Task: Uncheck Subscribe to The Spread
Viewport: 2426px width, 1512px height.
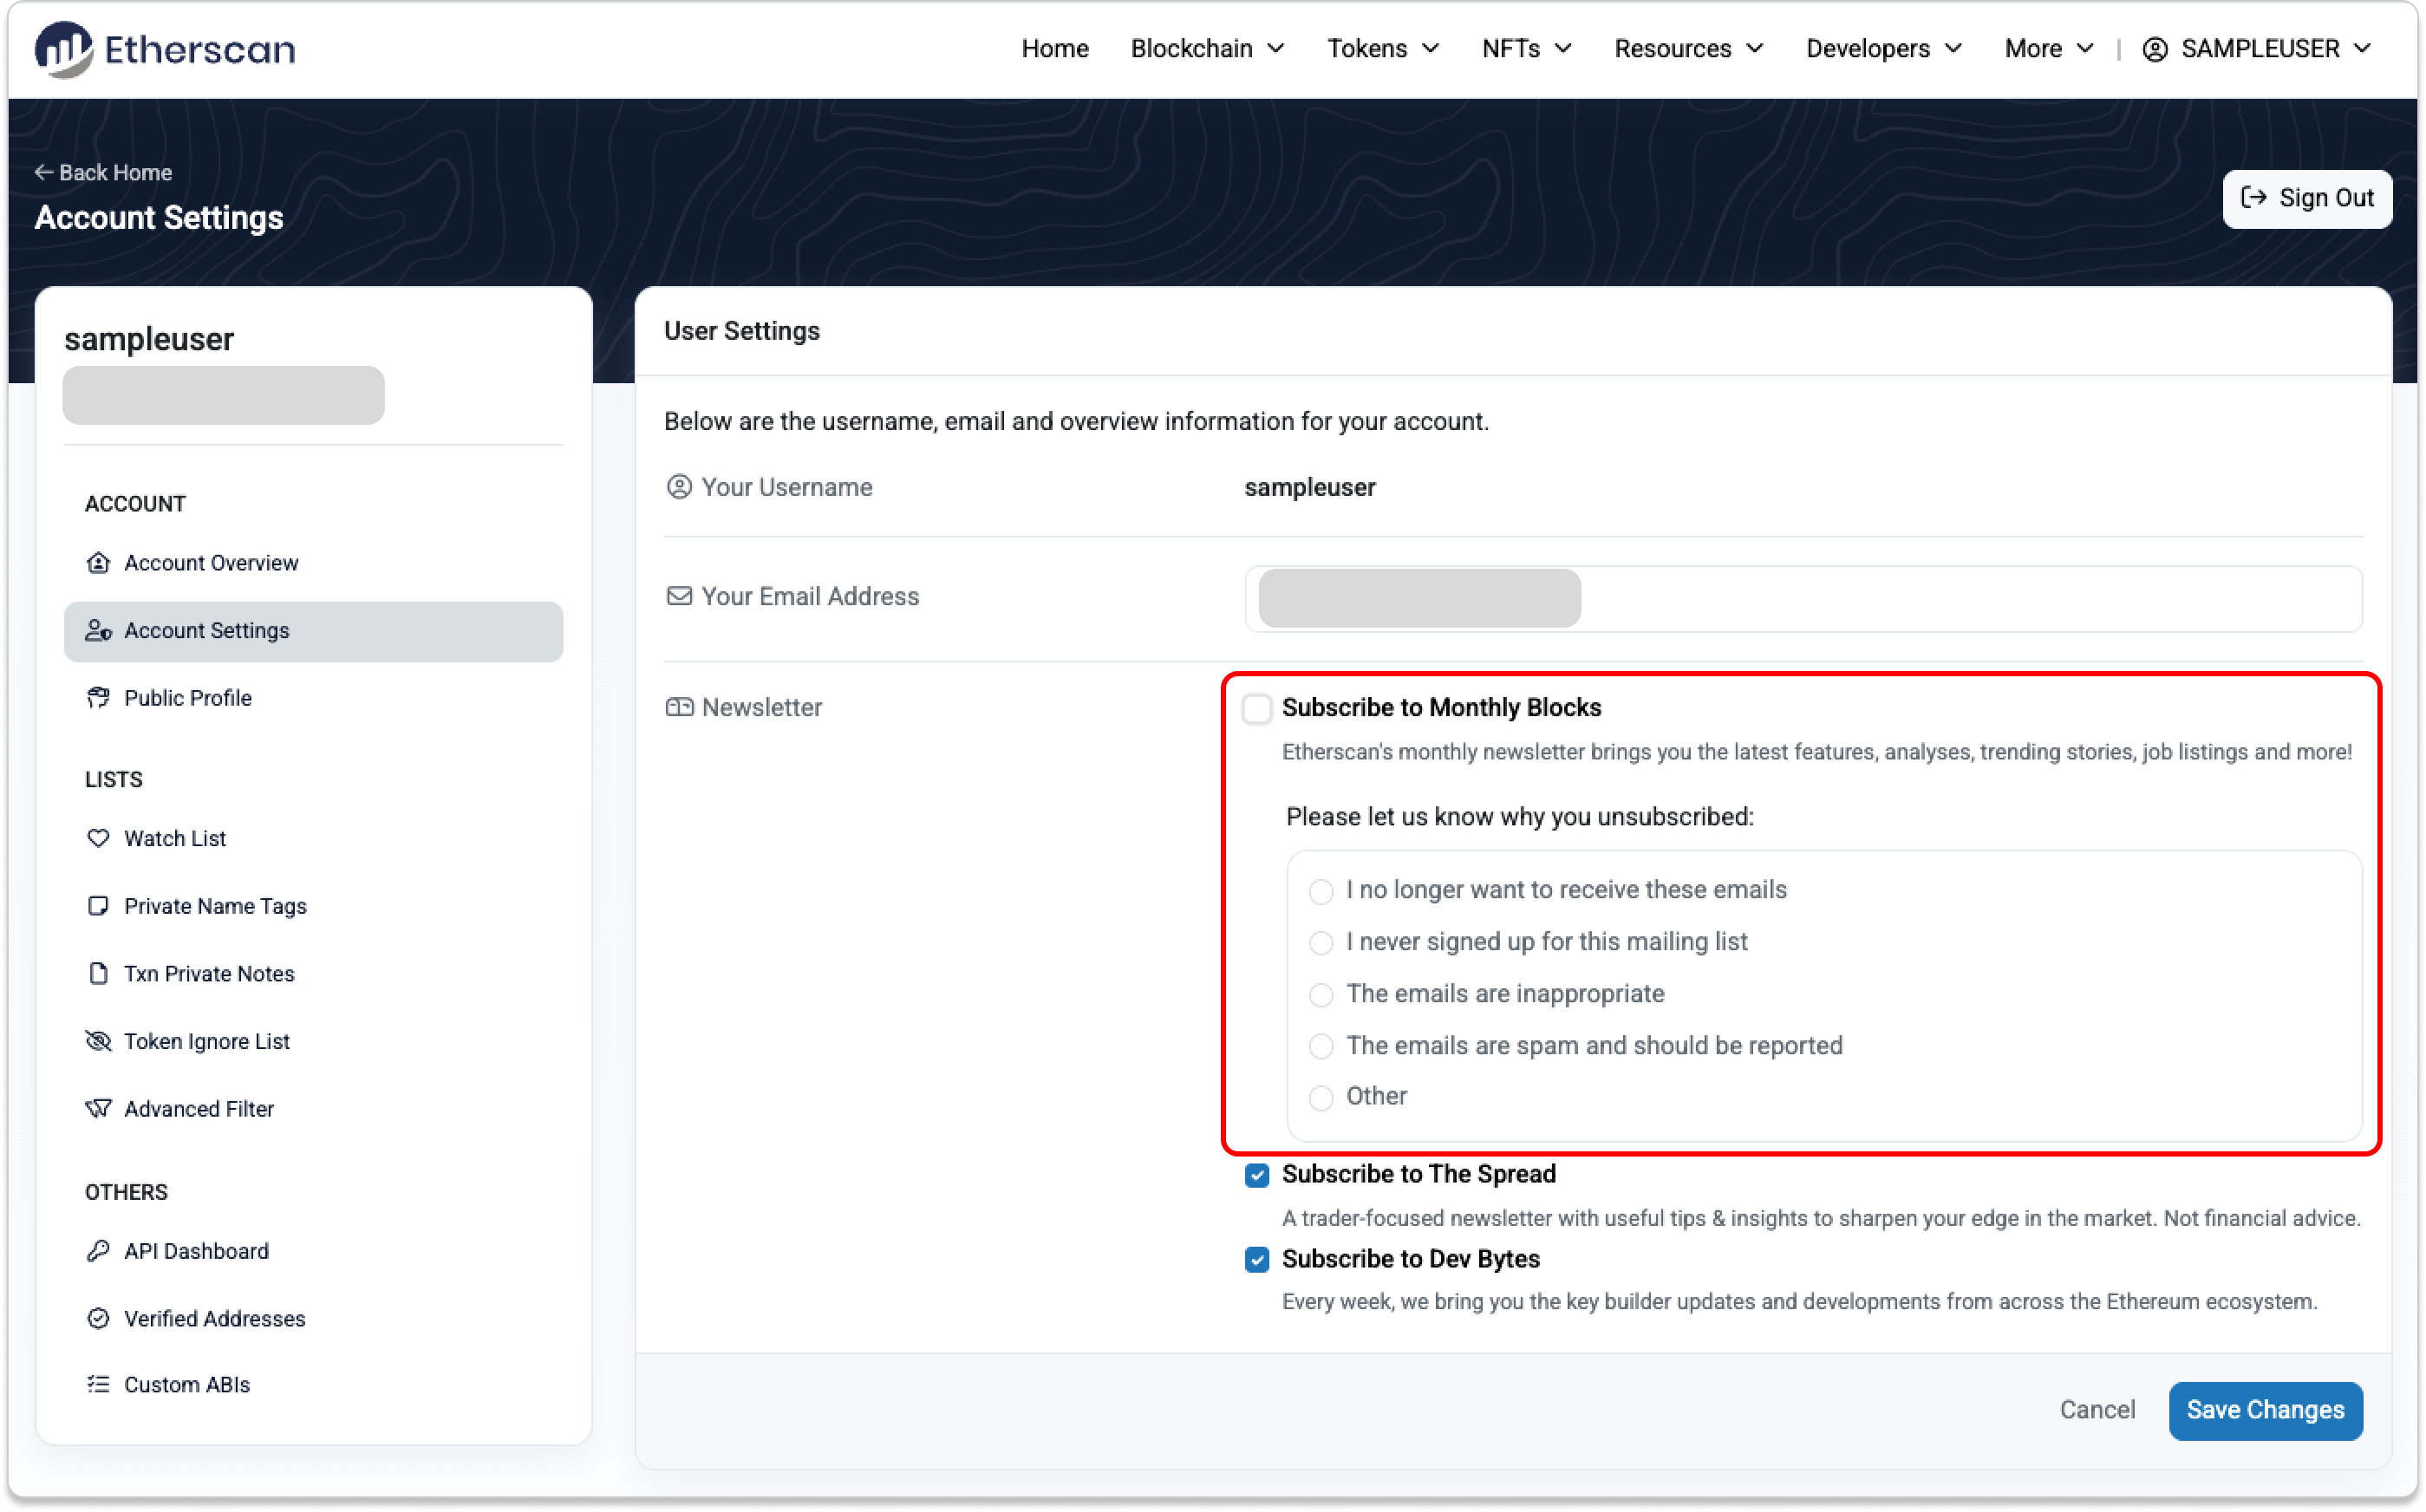Action: pos(1257,1175)
